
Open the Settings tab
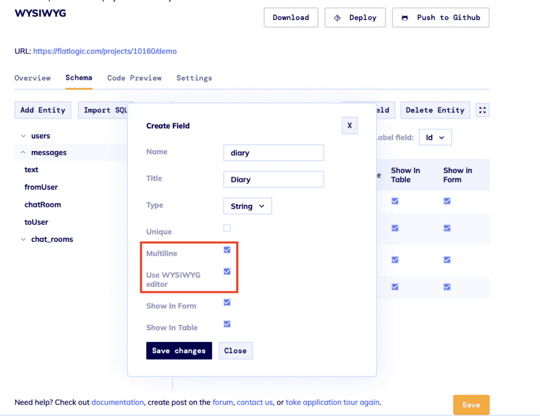194,78
